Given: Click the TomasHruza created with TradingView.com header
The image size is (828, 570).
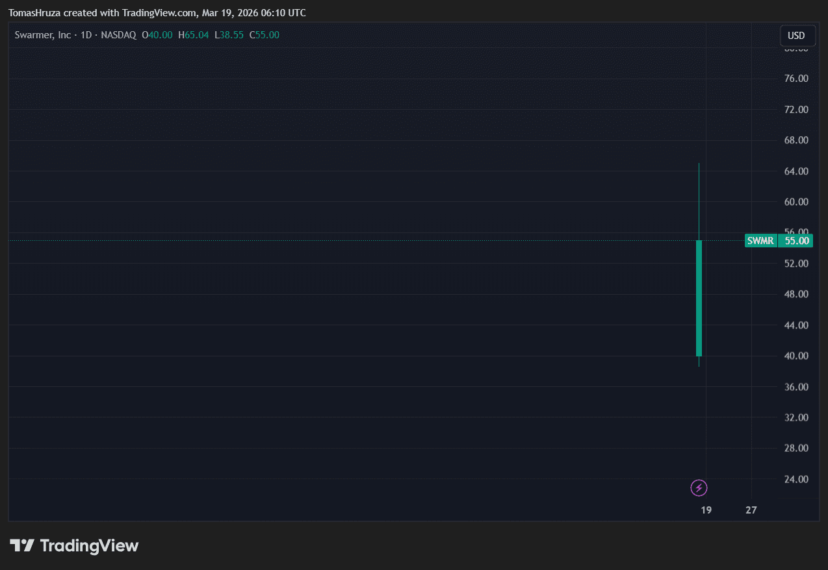Looking at the screenshot, I should point(157,13).
